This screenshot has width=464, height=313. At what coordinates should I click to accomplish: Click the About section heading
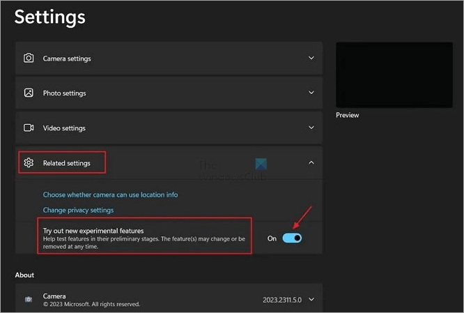coord(24,275)
